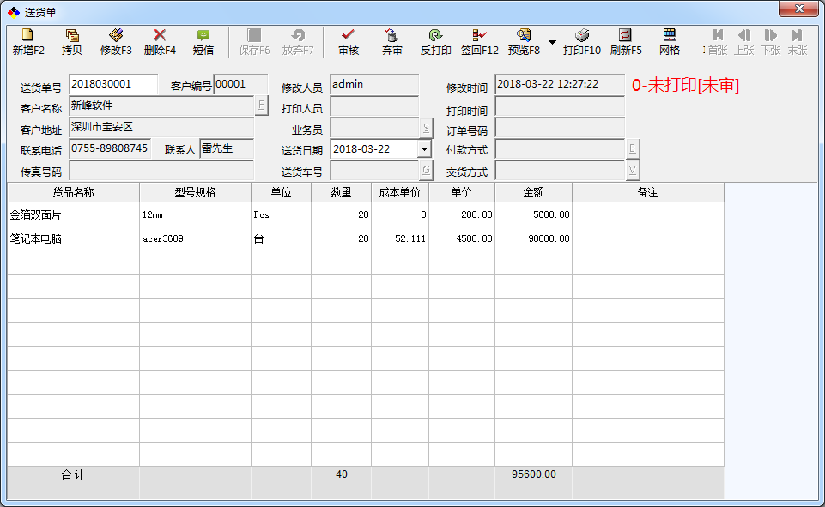This screenshot has width=825, height=507.
Task: Click the 送货单号 input field
Action: coord(113,84)
